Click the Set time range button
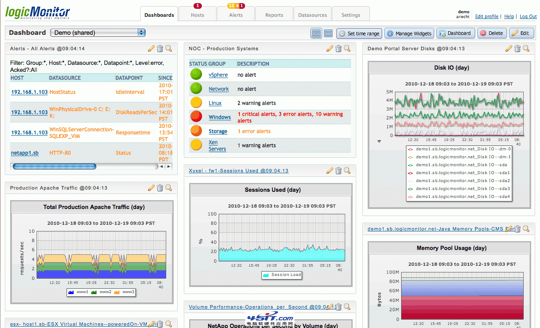The height and width of the screenshot is (328, 540). tap(359, 34)
